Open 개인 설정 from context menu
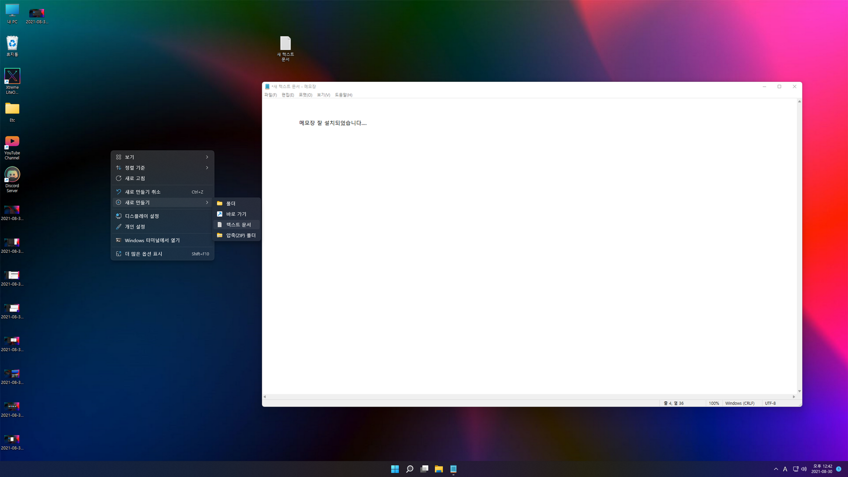The height and width of the screenshot is (477, 848). pyautogui.click(x=162, y=227)
